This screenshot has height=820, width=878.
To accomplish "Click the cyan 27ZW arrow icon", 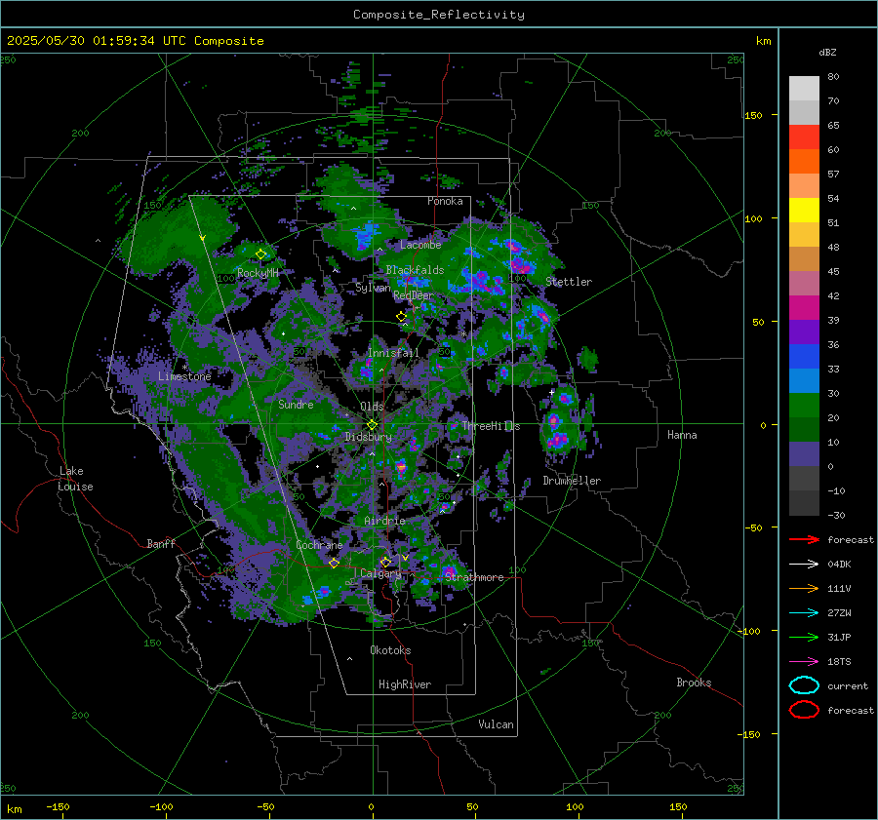I will (x=804, y=612).
